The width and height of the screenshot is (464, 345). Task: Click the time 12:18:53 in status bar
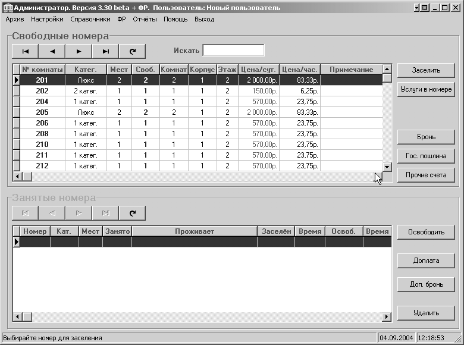click(x=431, y=338)
